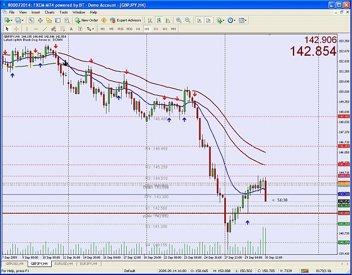Toggle Chart Shift icon
Image resolution: width=352 pixels, height=275 pixels.
click(208, 20)
